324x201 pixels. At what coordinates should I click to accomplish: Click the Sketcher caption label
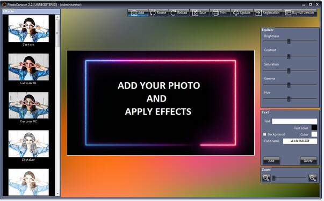tap(28, 160)
